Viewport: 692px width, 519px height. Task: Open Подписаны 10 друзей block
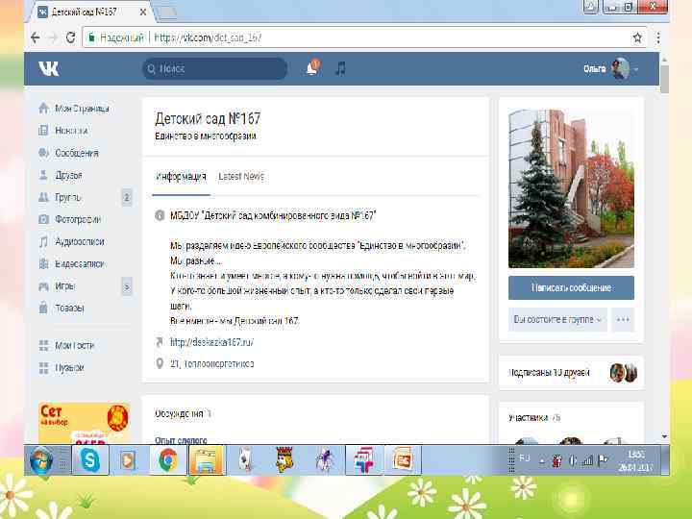click(571, 373)
